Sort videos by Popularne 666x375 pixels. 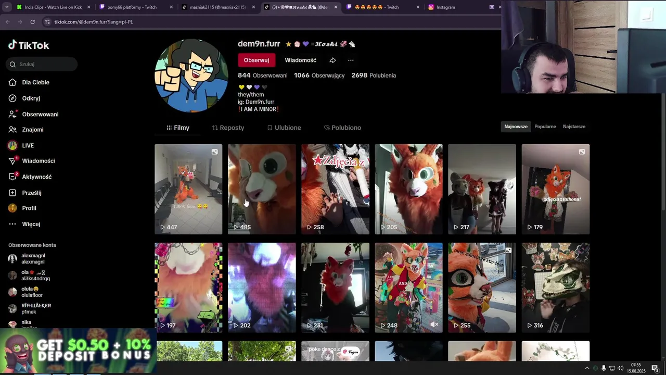click(x=545, y=127)
